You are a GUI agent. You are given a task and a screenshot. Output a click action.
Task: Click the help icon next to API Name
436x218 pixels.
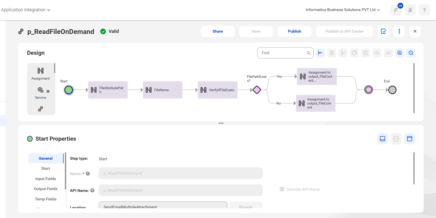(92, 190)
